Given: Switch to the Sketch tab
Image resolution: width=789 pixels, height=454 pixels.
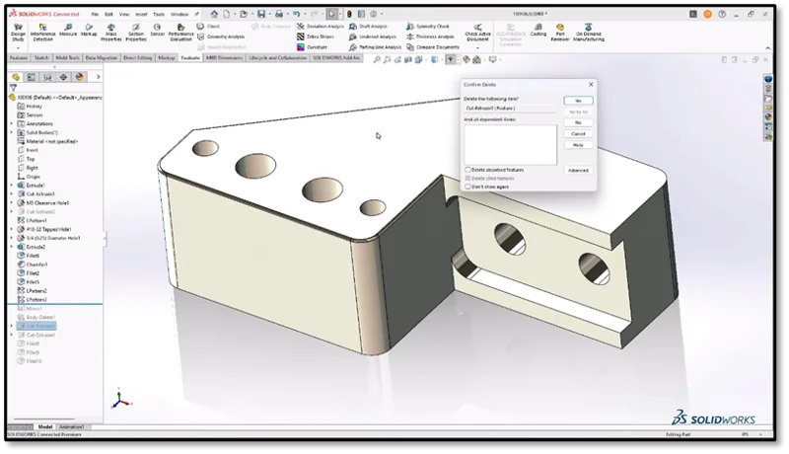Looking at the screenshot, I should tap(42, 58).
